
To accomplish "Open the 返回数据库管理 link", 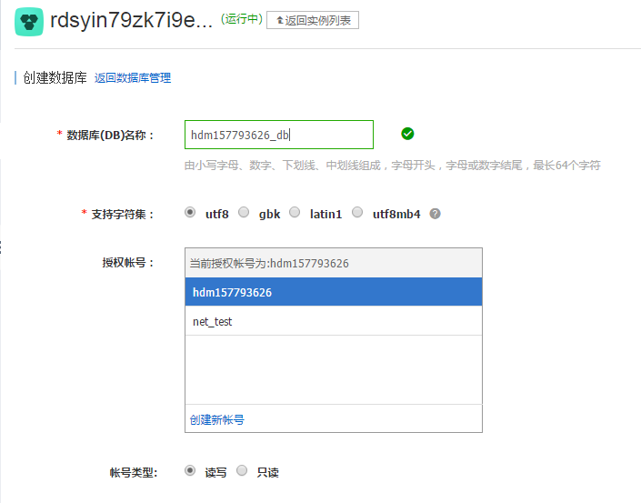I will [133, 78].
